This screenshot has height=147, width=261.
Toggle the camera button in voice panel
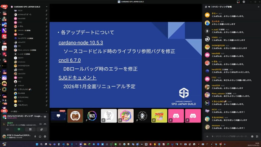[8, 130]
